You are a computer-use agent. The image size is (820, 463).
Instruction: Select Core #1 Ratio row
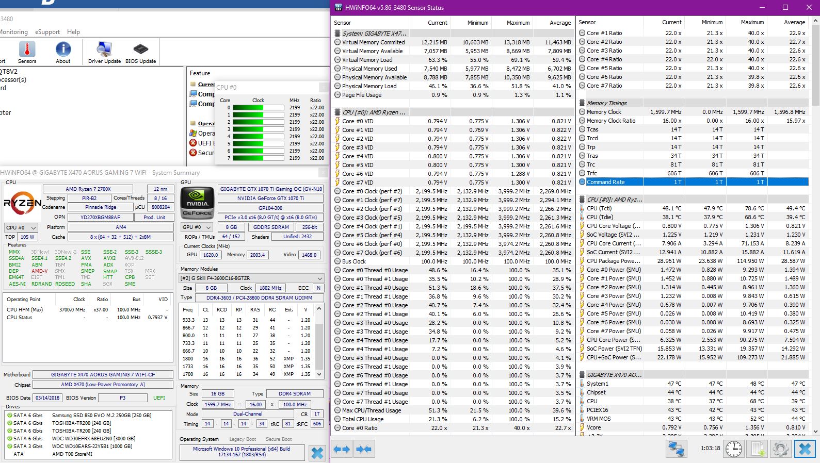click(x=693, y=33)
